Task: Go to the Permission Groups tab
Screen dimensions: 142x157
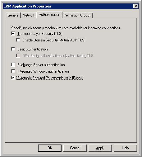Action: tap(77, 15)
